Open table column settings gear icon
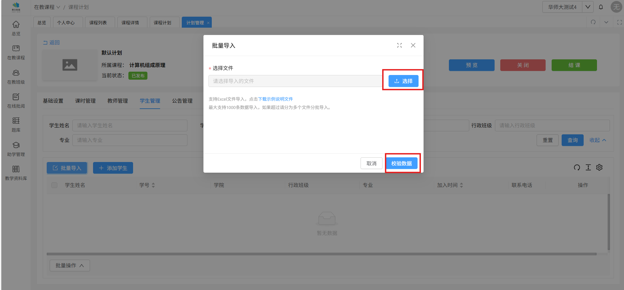The height and width of the screenshot is (290, 624). click(599, 167)
